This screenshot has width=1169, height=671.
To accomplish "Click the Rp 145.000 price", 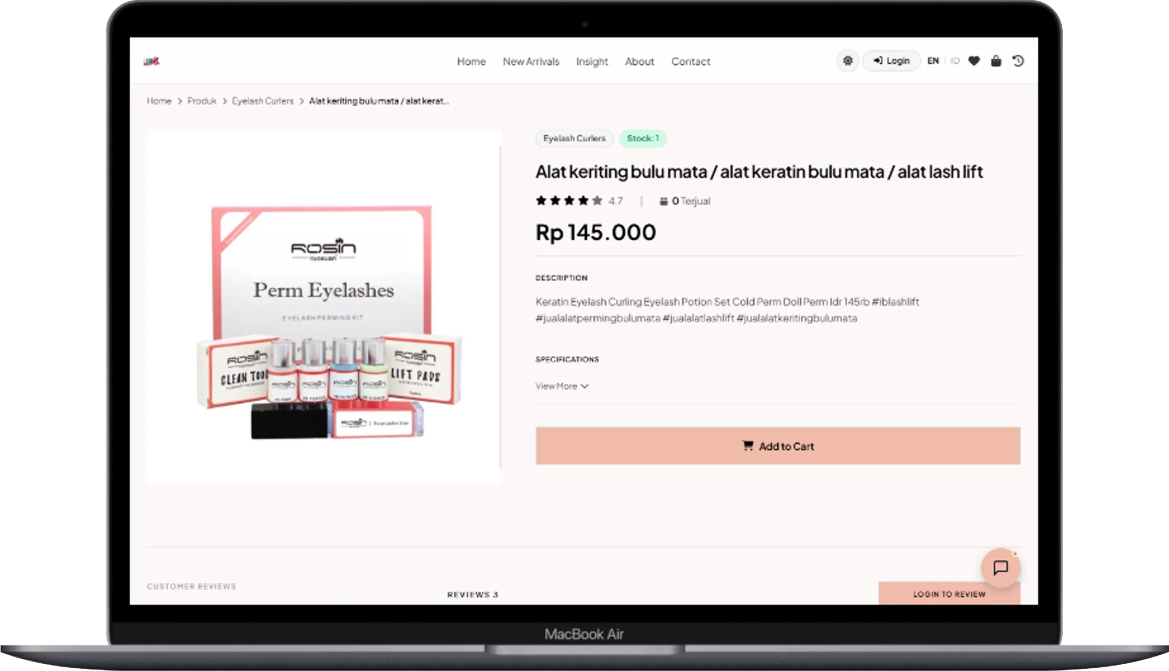I will (x=595, y=232).
